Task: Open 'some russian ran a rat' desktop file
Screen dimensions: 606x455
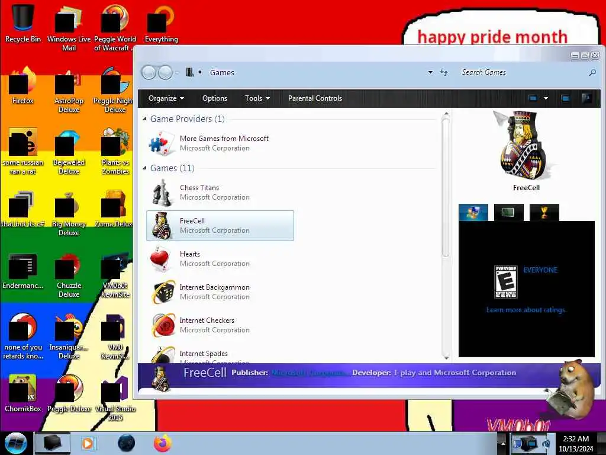Action: (x=23, y=152)
